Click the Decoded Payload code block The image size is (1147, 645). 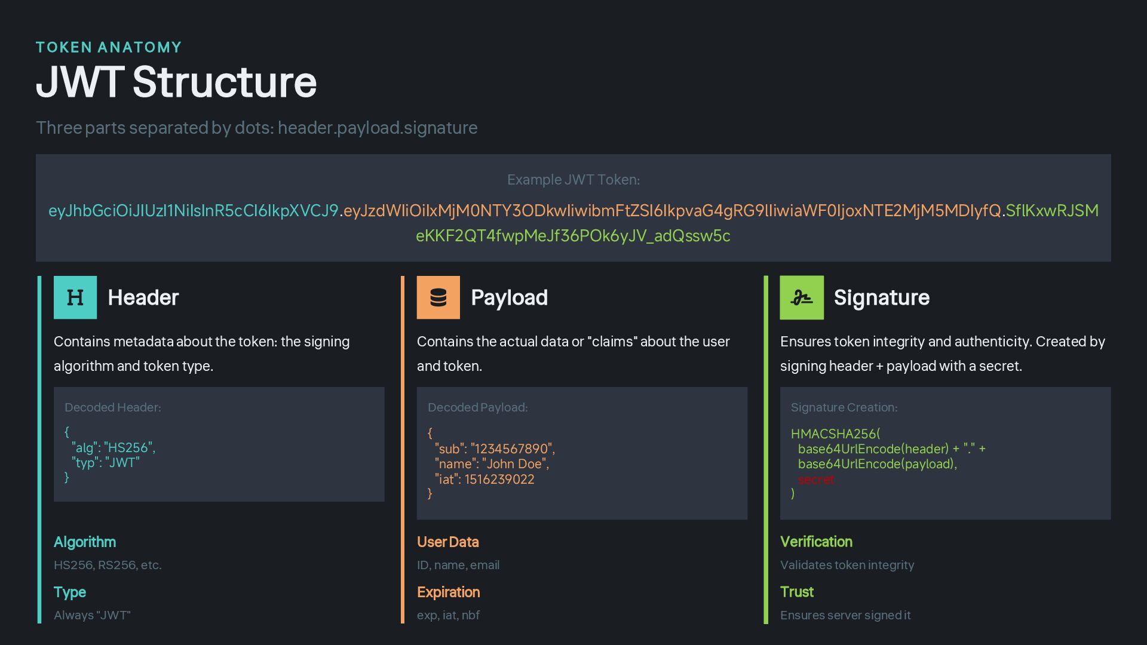click(x=581, y=453)
